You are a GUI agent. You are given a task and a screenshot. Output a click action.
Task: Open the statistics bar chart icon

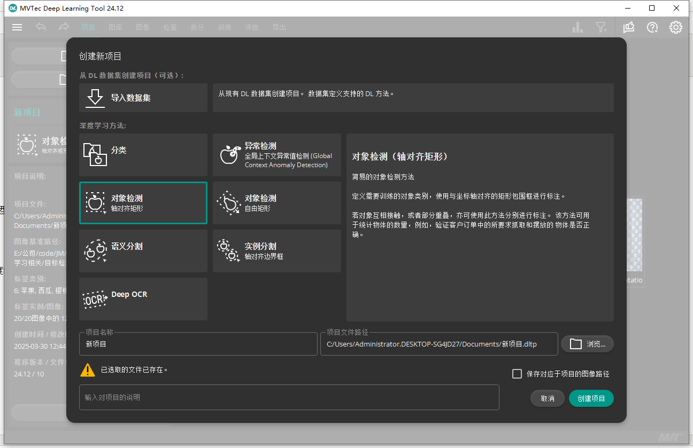pos(577,27)
